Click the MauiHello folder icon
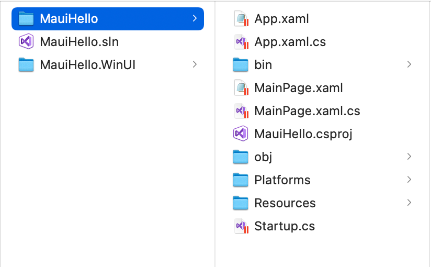This screenshot has height=267, width=431. pos(26,19)
